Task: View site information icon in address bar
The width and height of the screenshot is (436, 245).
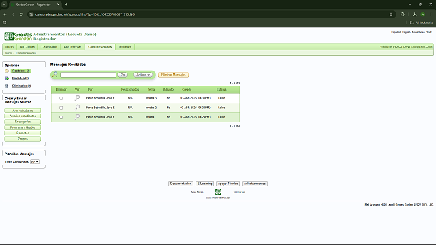Action: click(31, 14)
